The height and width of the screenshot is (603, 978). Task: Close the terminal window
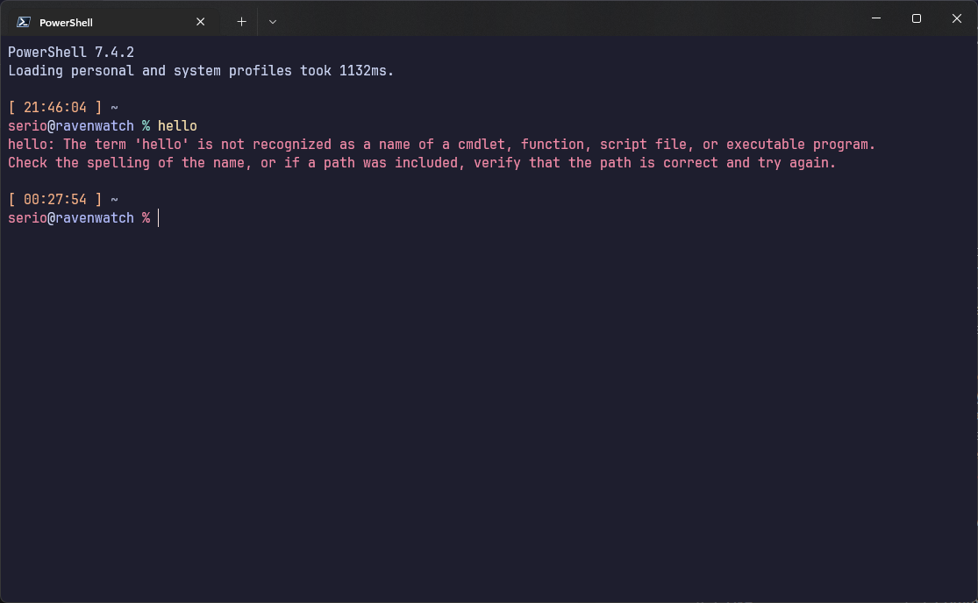pos(956,18)
